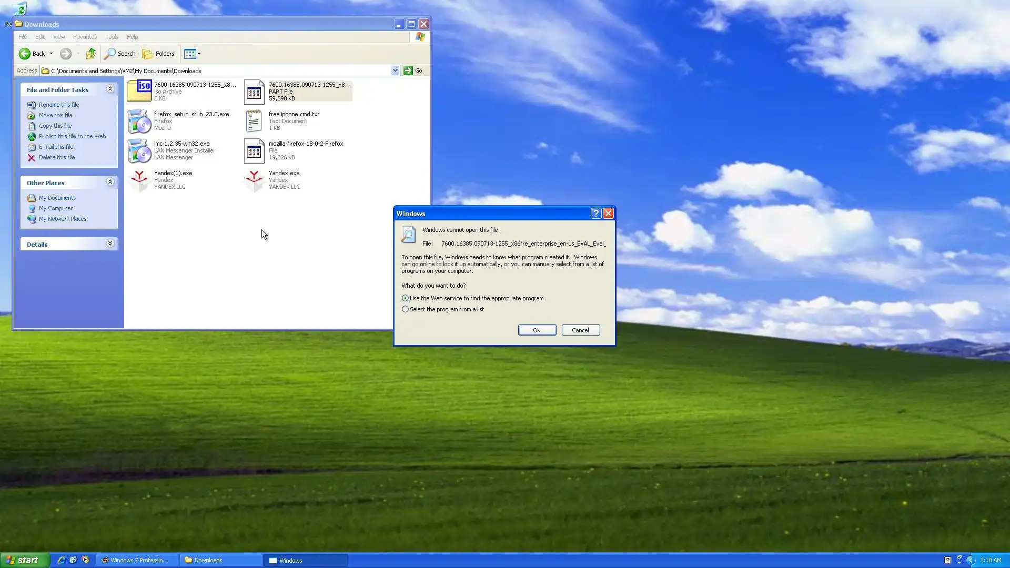
Task: Click the Start button on taskbar
Action: 24,560
